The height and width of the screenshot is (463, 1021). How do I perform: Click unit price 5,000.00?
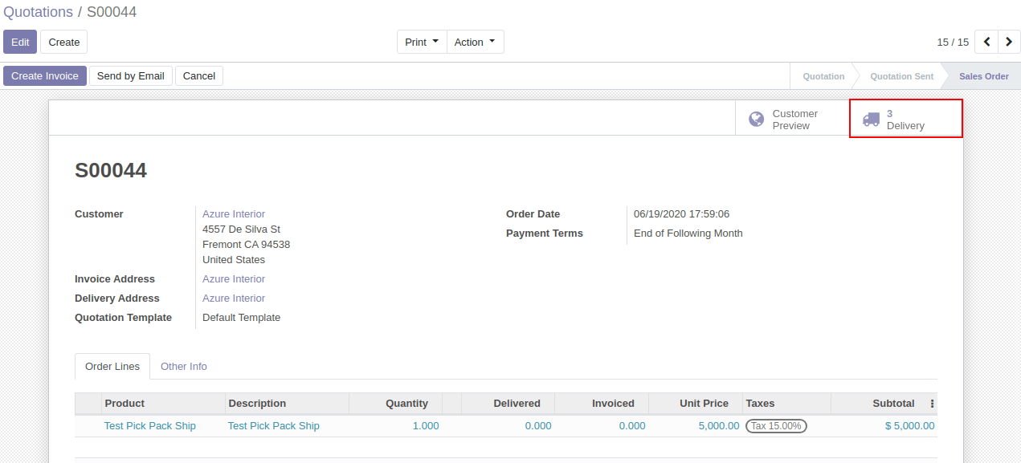(719, 426)
